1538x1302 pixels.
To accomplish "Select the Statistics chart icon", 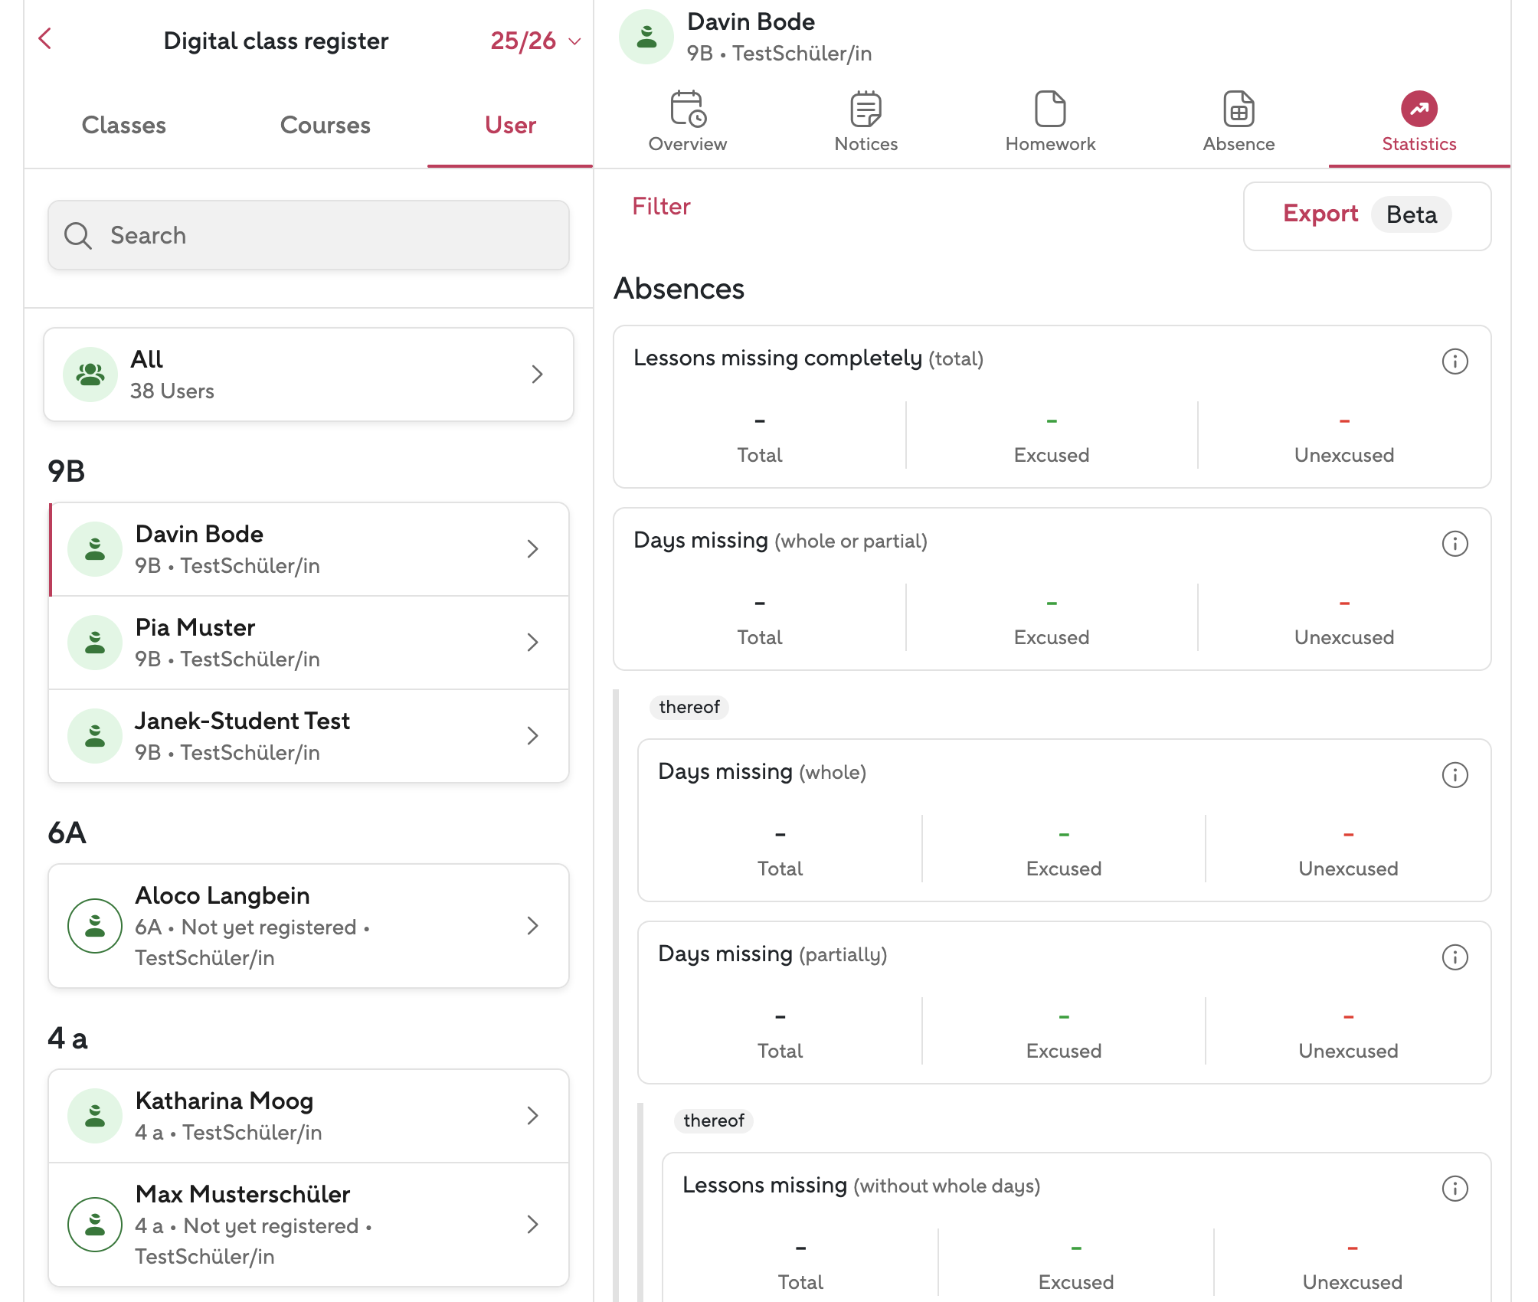I will point(1419,110).
